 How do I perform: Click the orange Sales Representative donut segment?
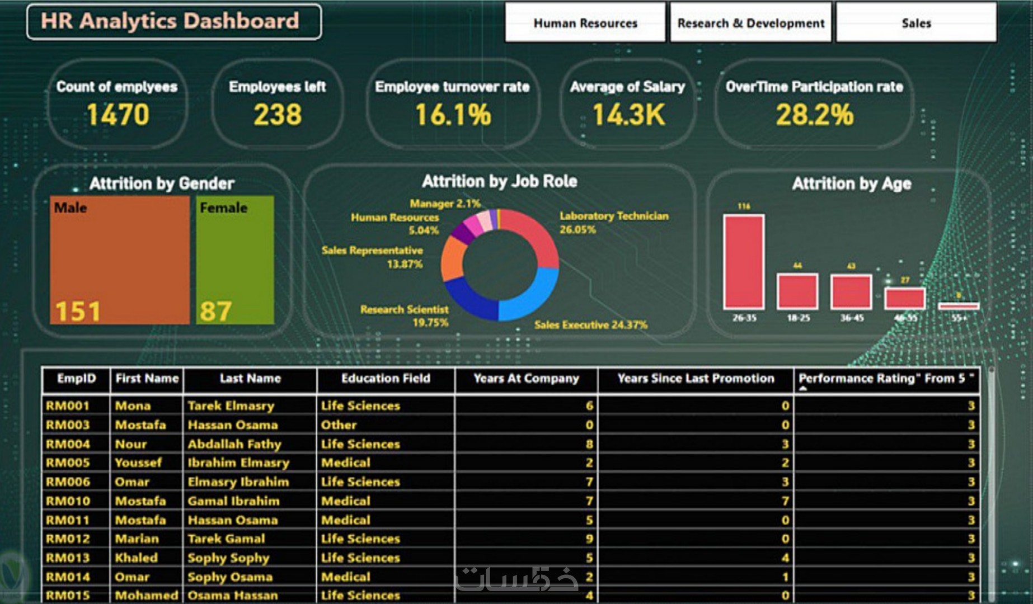[x=452, y=259]
